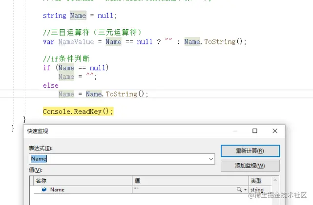
Task: Click the else keyword in code
Action: click(x=50, y=85)
